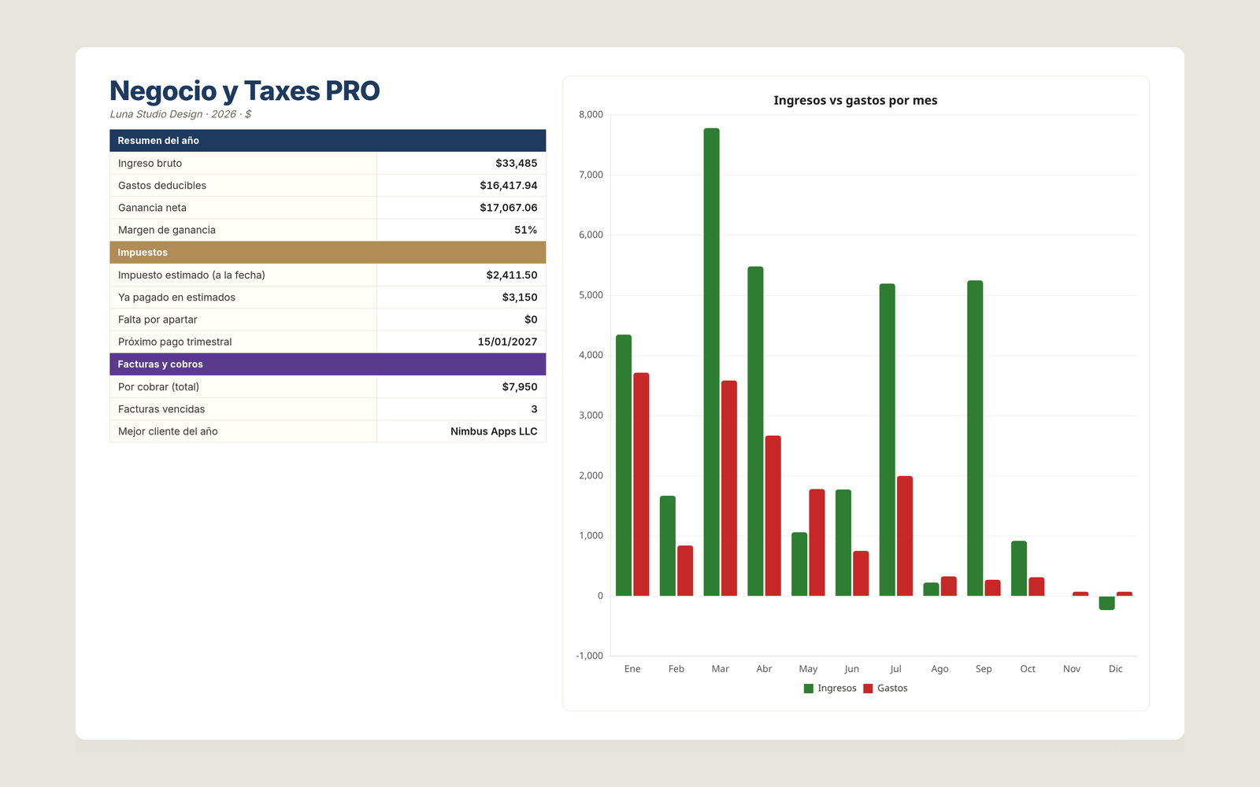Select the Luna Studio Design 2026 subtitle
Screen dimensions: 1260x787
tap(180, 114)
